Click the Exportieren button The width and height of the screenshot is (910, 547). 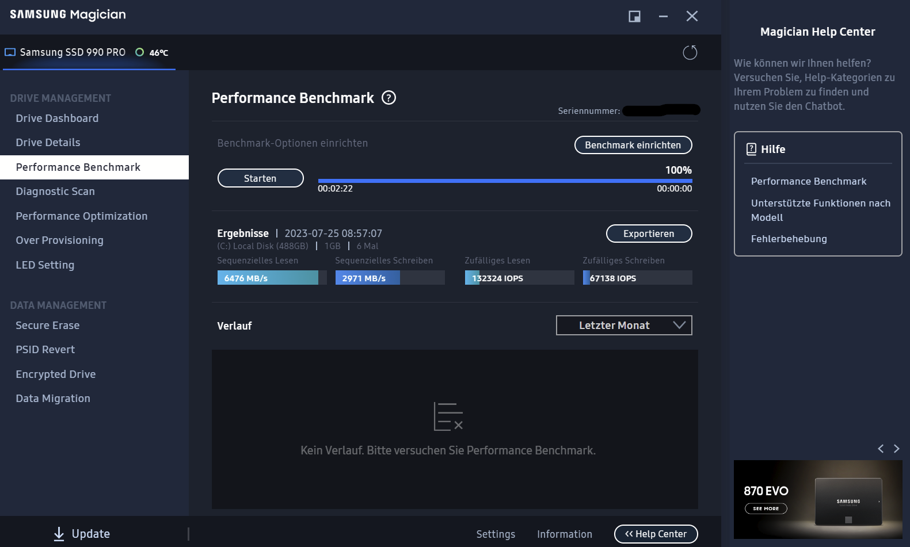point(649,234)
